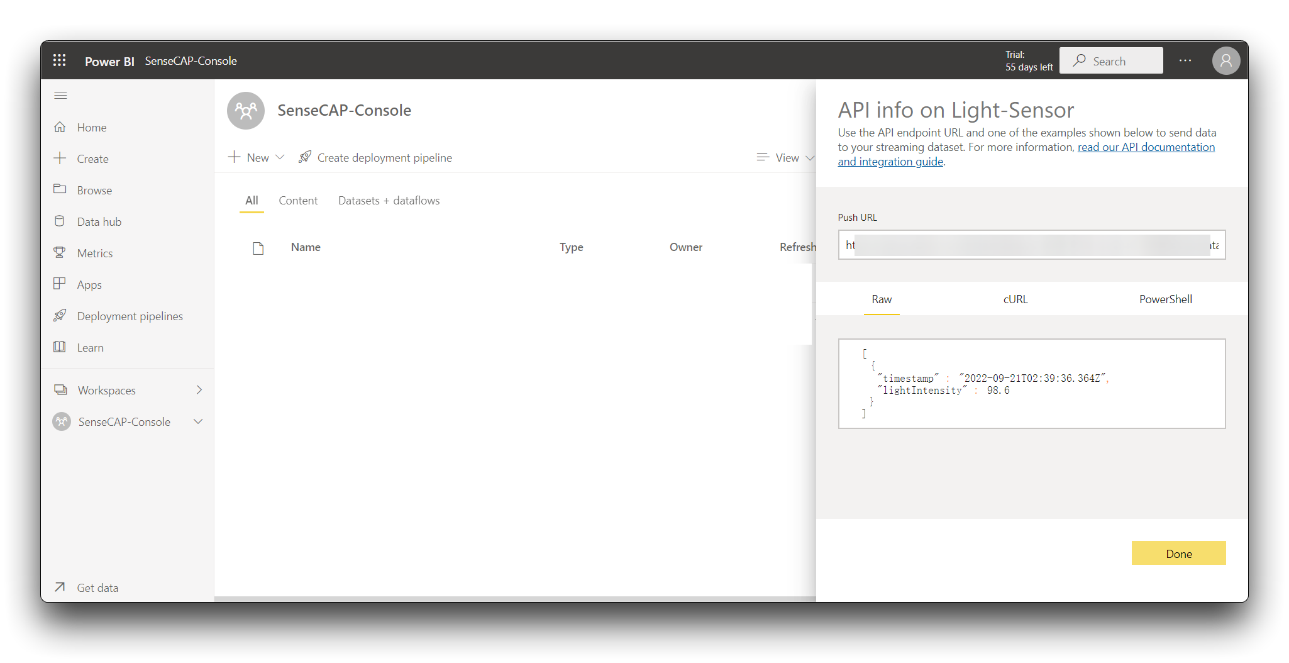Viewport: 1289px width, 663px height.
Task: Click the rocket icon beside Create deployment pipeline
Action: point(305,157)
